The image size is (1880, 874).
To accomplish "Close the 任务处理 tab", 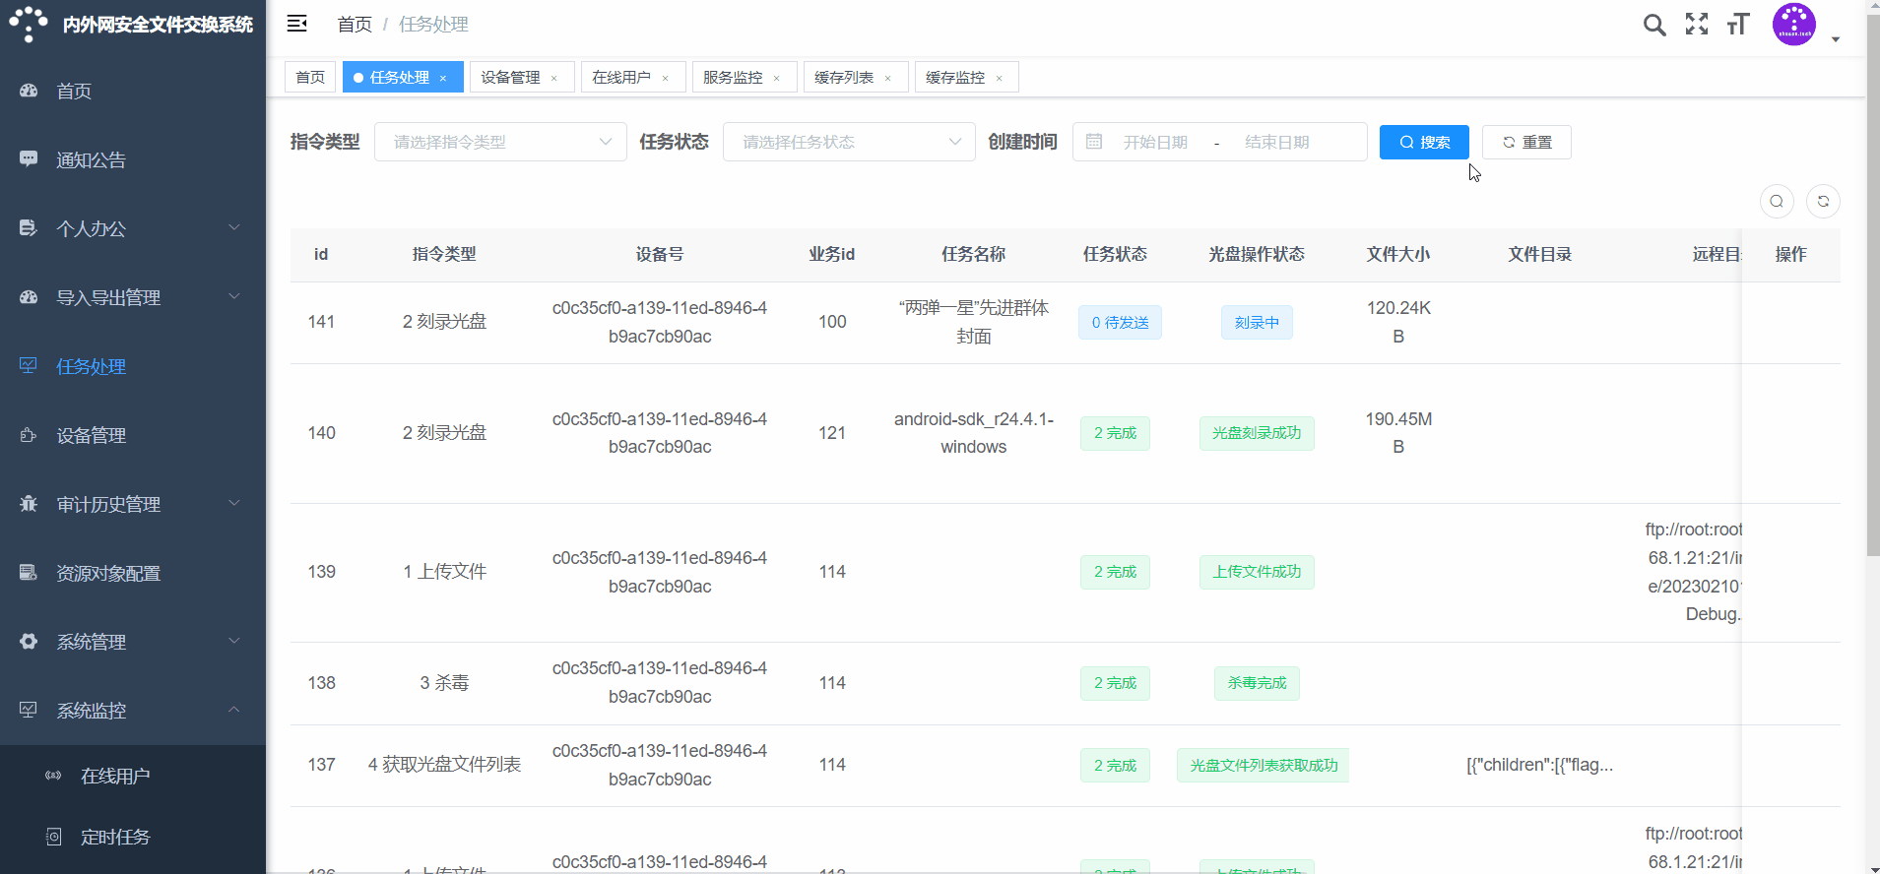I will point(443,78).
